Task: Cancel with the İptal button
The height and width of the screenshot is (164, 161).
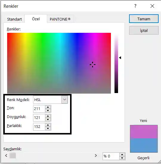Action: coord(144,30)
